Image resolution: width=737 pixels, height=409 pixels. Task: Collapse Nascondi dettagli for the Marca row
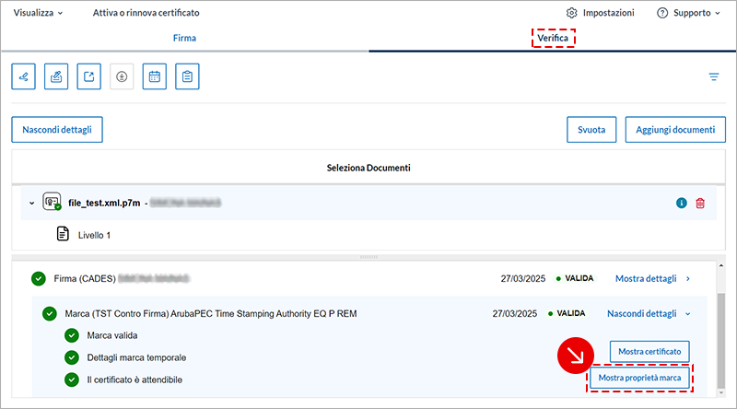point(649,313)
